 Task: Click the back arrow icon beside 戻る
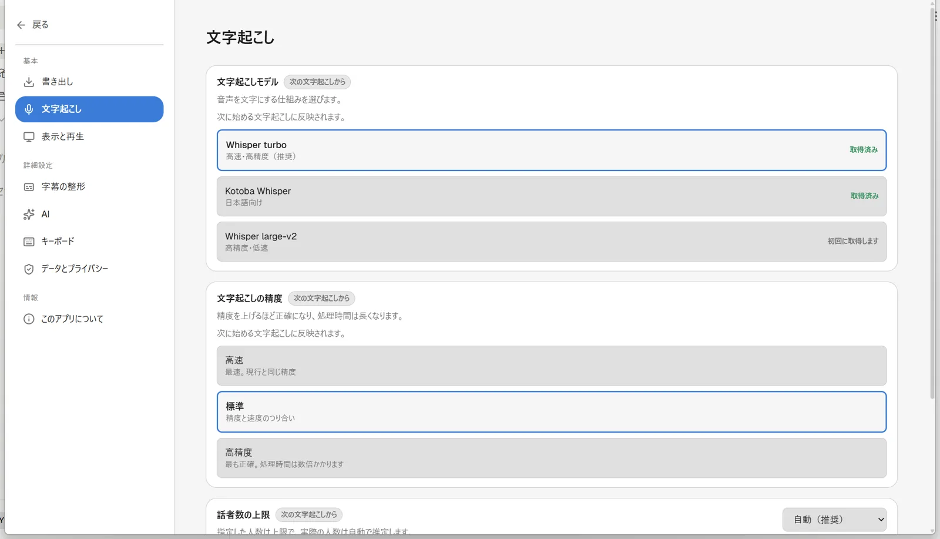tap(21, 25)
